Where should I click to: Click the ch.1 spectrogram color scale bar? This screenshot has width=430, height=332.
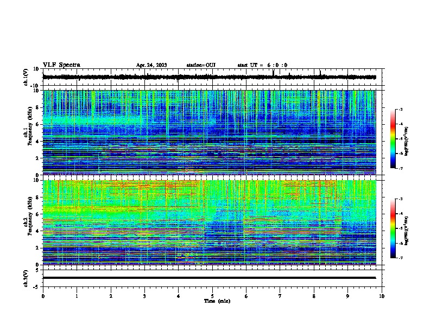coord(393,139)
